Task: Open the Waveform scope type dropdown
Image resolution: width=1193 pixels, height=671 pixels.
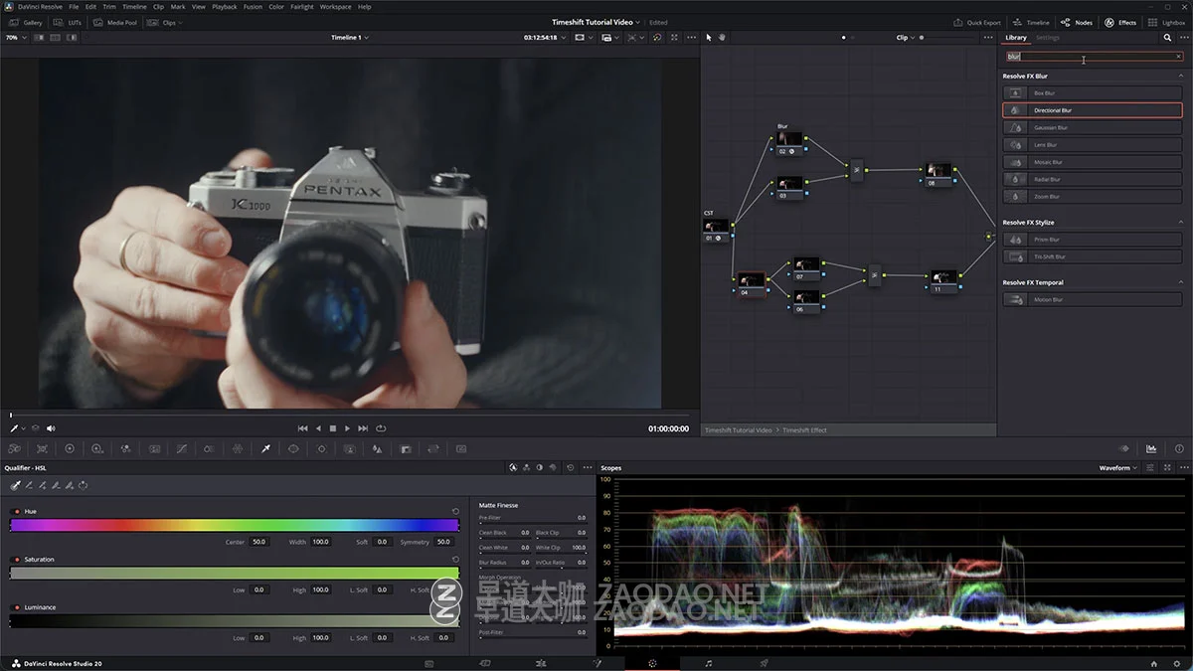Action: 1118,467
